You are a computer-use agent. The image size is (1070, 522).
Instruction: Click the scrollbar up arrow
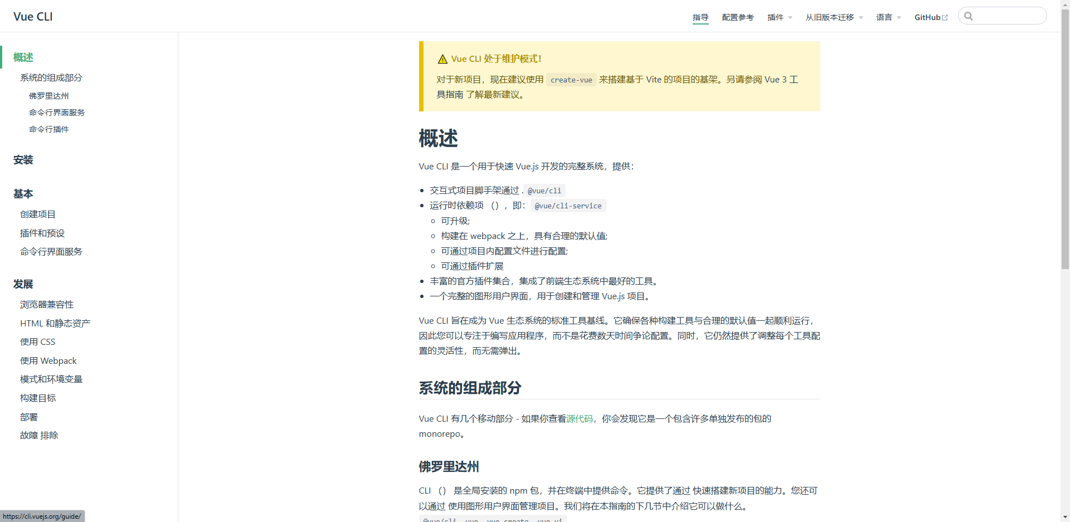pyautogui.click(x=1065, y=4)
